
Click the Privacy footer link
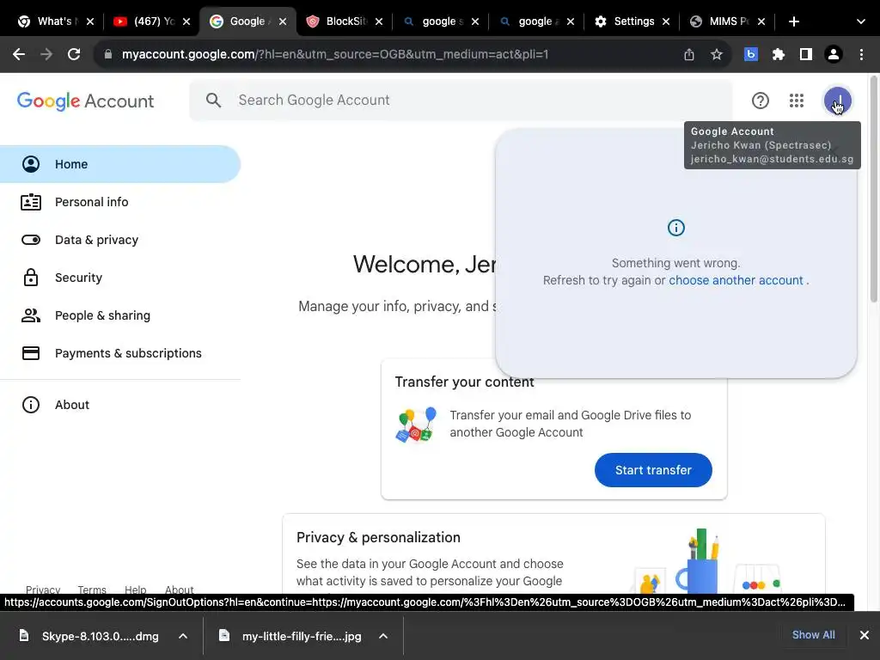43,590
